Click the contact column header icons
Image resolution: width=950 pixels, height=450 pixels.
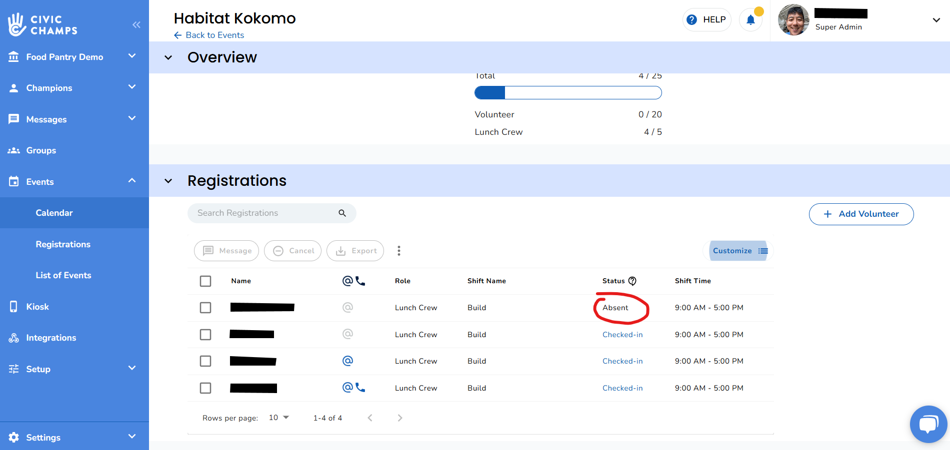coord(353,281)
